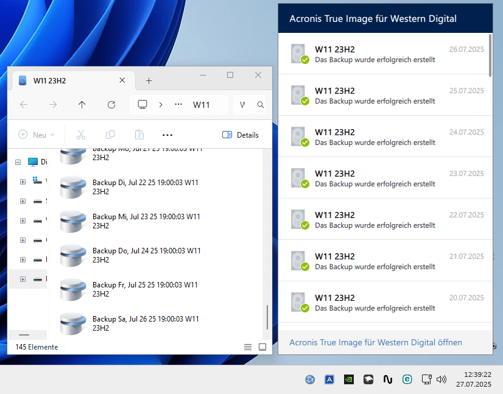Click Acronis True Image für Western Digital öffnen
This screenshot has width=503, height=394.
376,342
